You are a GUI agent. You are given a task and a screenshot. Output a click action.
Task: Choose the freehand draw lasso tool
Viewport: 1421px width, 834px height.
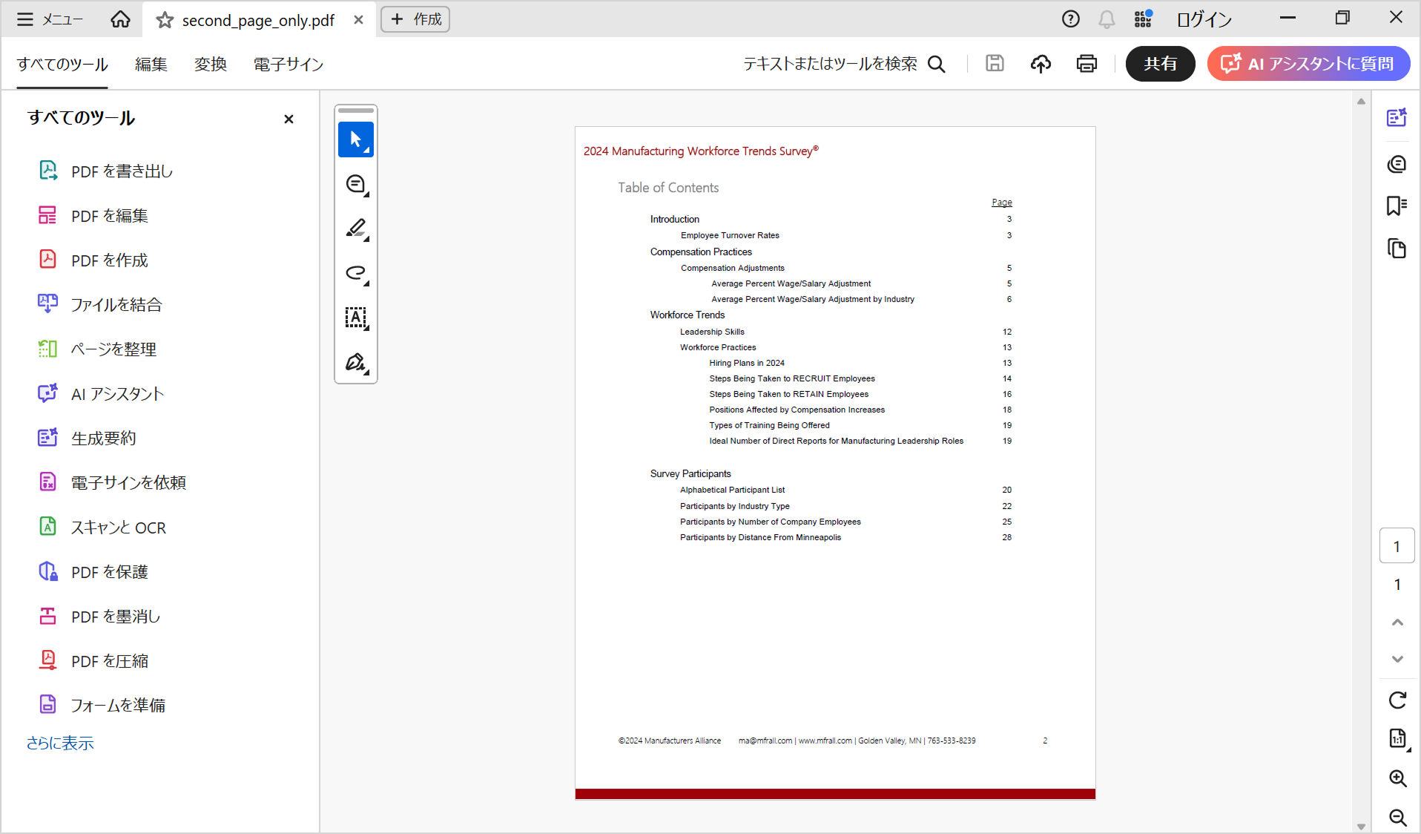click(x=355, y=273)
